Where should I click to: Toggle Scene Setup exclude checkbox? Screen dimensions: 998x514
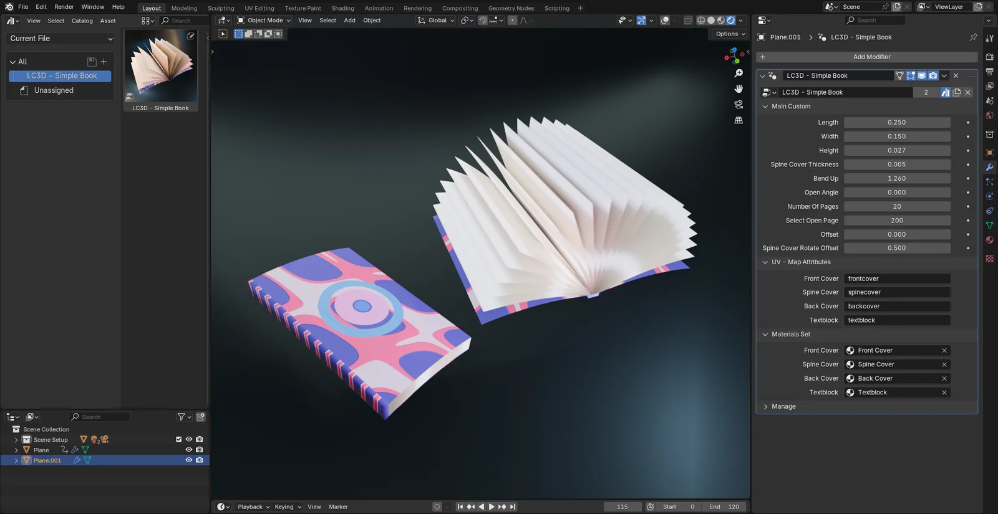click(x=179, y=439)
